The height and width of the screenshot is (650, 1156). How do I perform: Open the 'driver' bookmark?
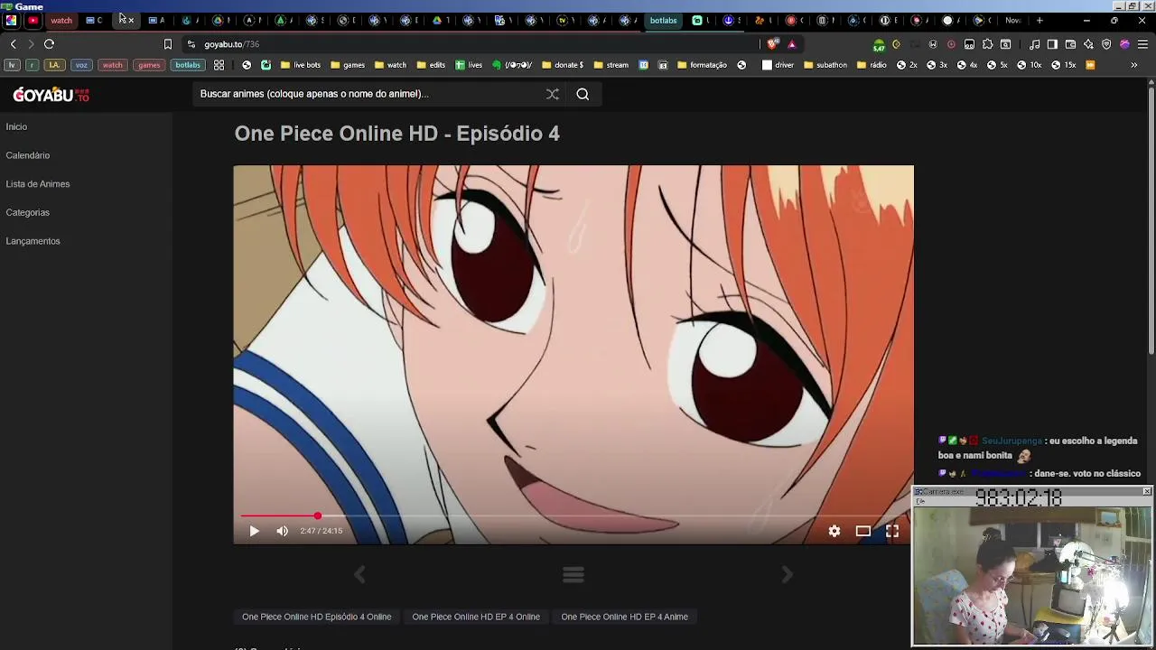click(778, 65)
